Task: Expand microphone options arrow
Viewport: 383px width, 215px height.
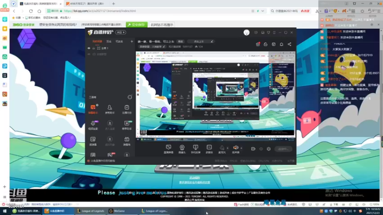Action: (227, 148)
